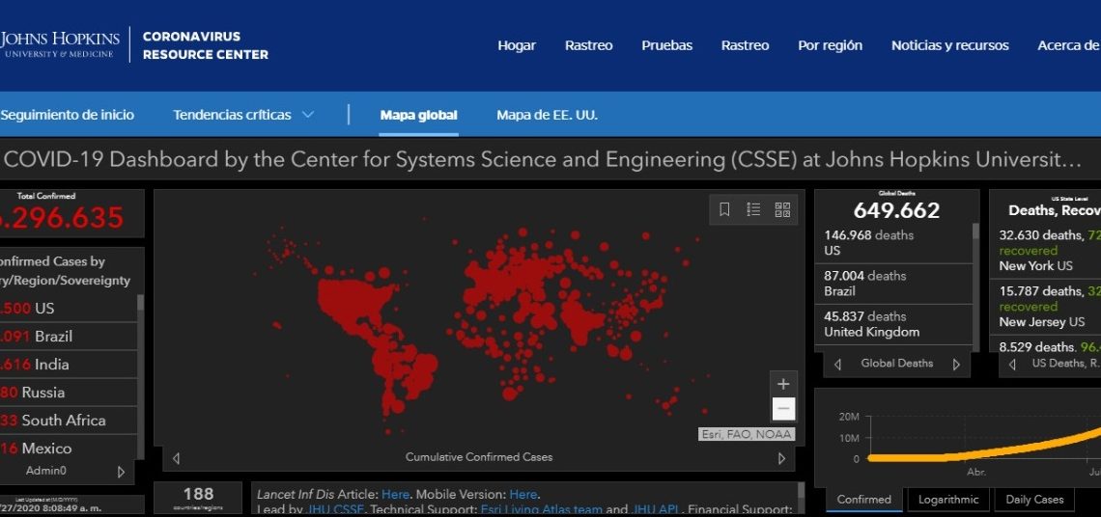Switch chart to Logarithmic tab
This screenshot has height=517, width=1101.
click(x=948, y=500)
